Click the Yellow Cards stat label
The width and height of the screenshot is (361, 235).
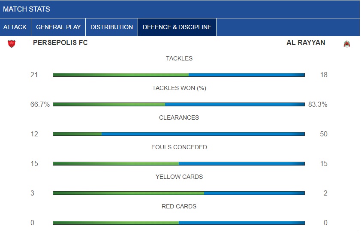click(x=179, y=177)
